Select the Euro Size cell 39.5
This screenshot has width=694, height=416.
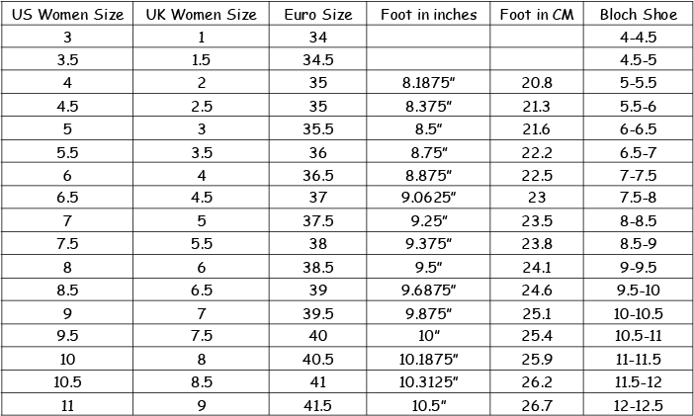coord(317,313)
